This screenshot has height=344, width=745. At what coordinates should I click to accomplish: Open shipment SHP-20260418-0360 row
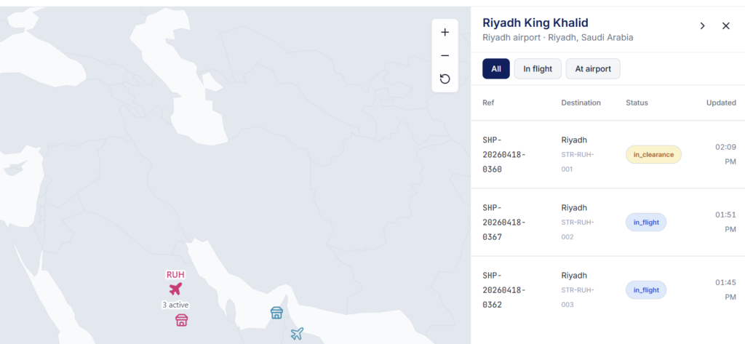click(x=607, y=154)
